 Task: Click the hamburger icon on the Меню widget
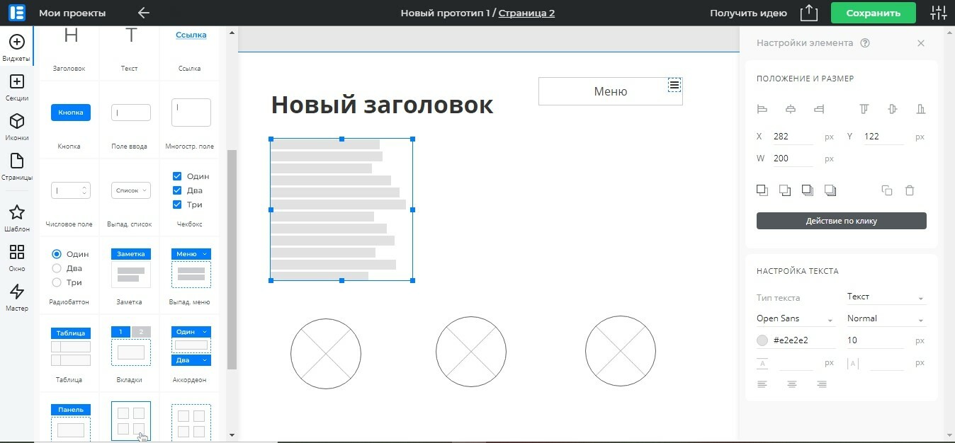(x=674, y=85)
